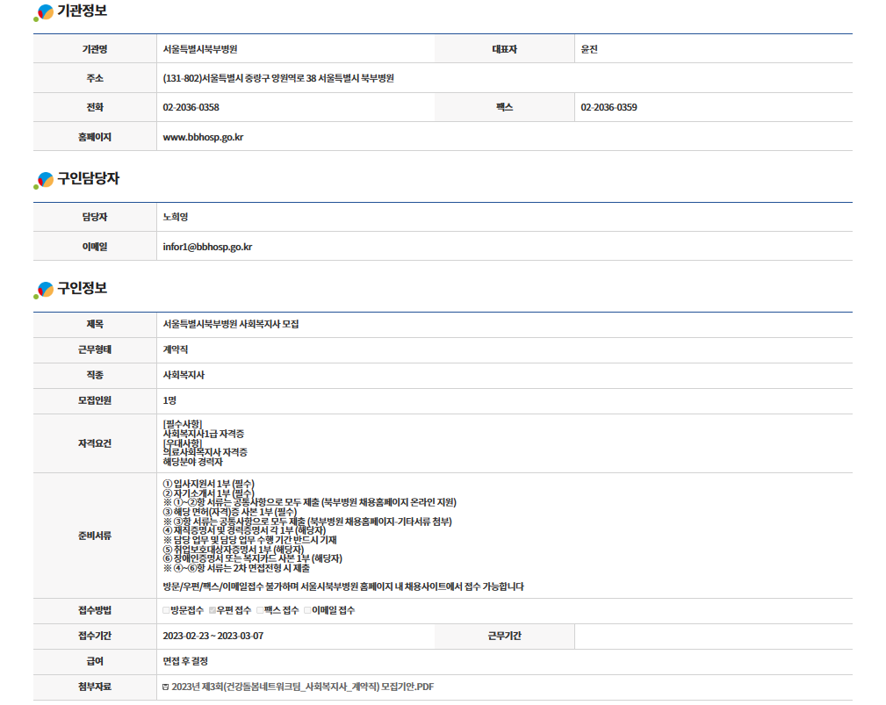The width and height of the screenshot is (886, 705).
Task: Select the date range 2023-02-23 ~ 2023-03-07
Action: click(213, 637)
